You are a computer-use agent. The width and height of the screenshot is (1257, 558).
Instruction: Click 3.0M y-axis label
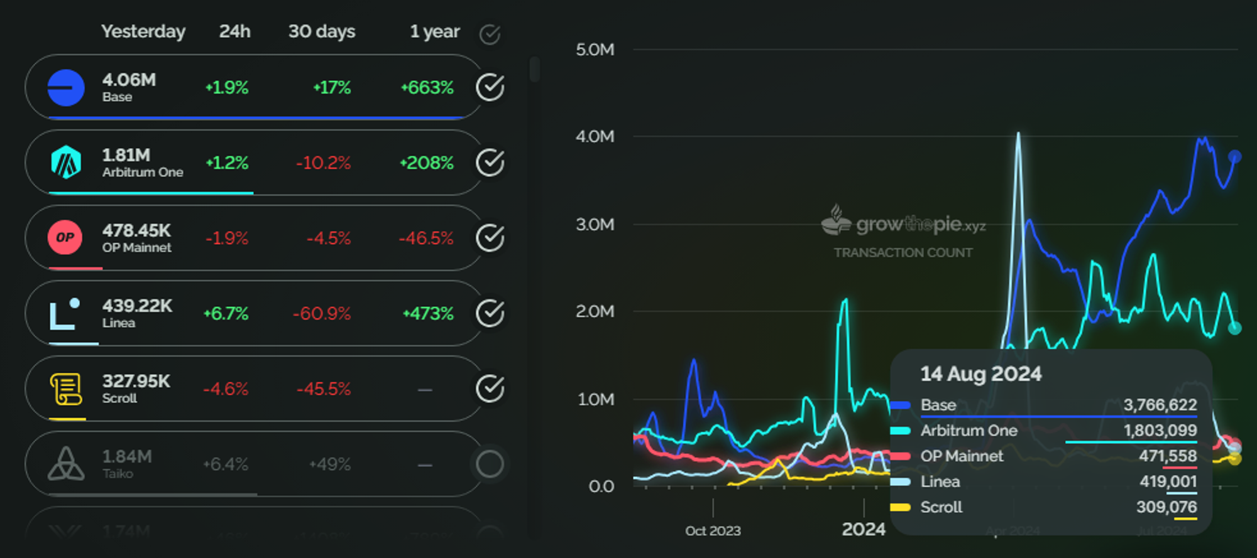coord(595,225)
